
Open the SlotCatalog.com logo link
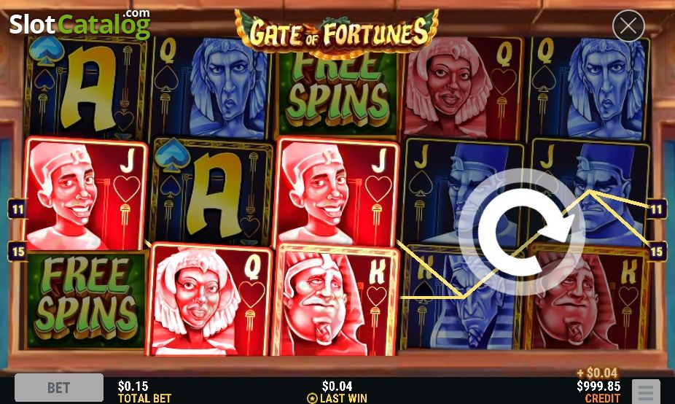[x=79, y=23]
